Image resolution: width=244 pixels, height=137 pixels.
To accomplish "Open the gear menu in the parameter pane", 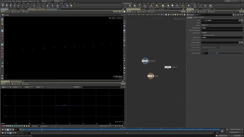I will (x=233, y=15).
